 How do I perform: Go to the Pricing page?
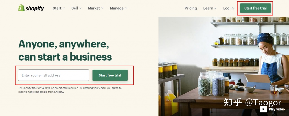point(191,8)
